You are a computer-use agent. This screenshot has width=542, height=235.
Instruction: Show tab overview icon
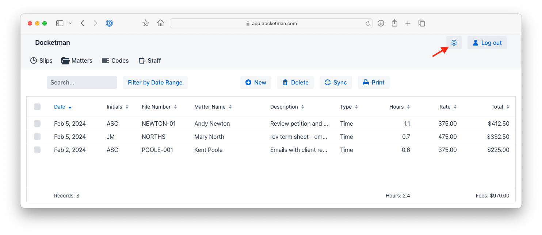click(x=422, y=23)
